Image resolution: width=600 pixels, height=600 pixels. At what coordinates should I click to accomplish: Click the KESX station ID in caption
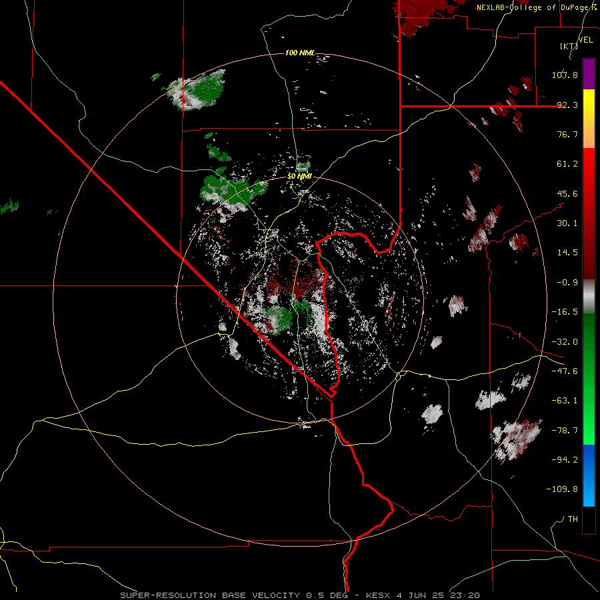[x=379, y=595]
